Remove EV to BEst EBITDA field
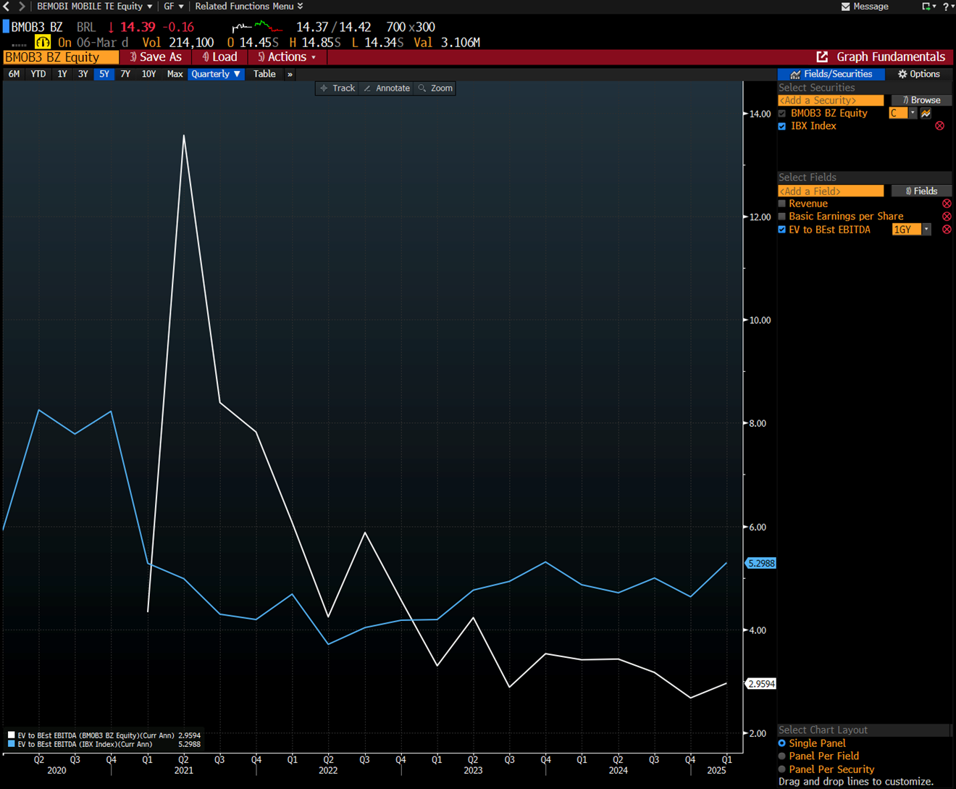 [947, 230]
